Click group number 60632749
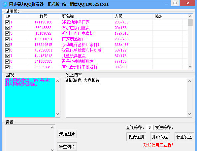Screen dimensions: 197x151 [x=43, y=67]
